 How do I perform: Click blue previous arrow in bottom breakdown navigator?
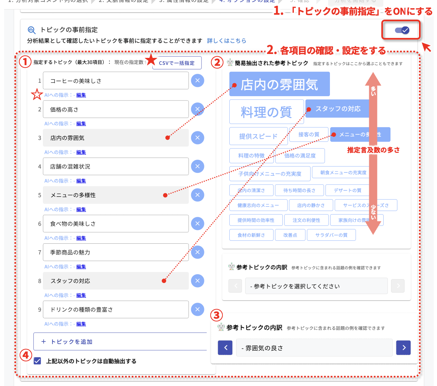click(x=225, y=347)
